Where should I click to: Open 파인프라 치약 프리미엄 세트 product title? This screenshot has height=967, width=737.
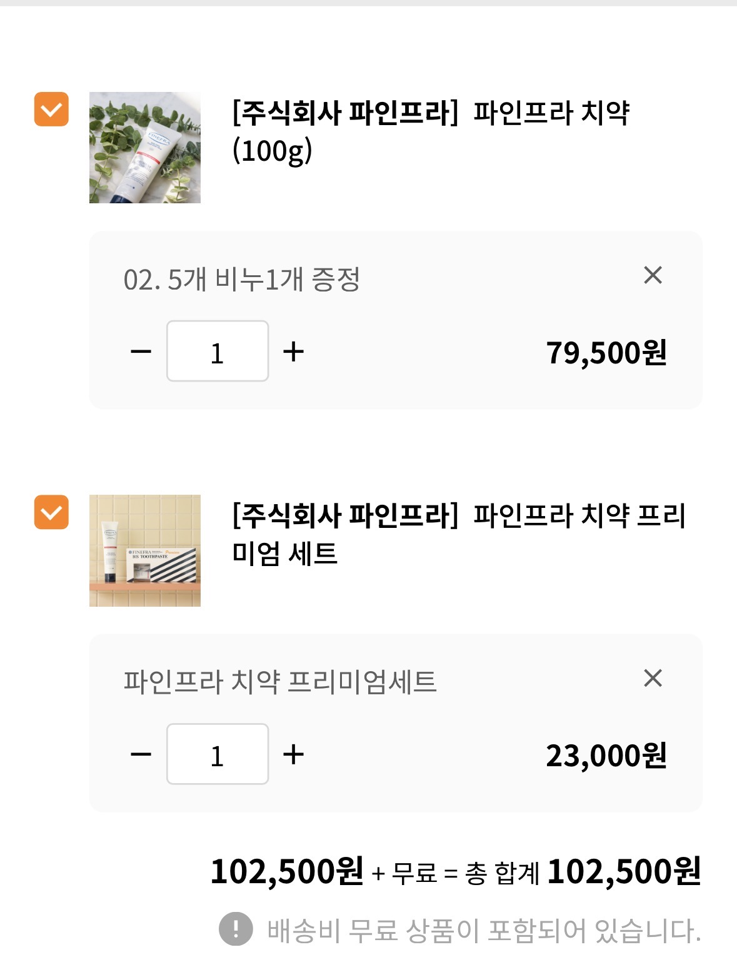click(x=458, y=533)
